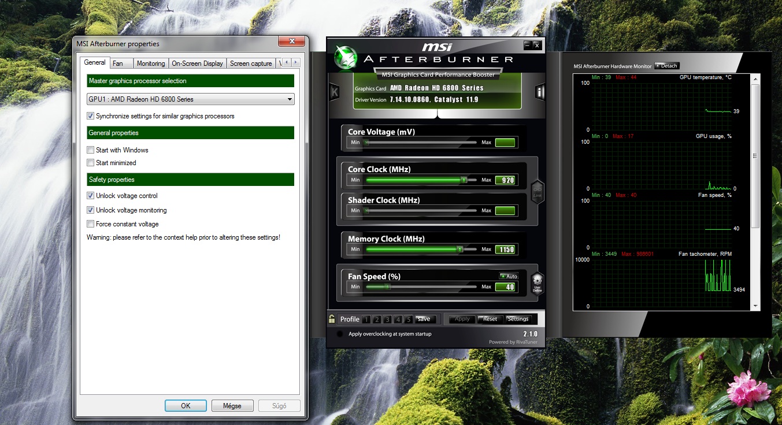Enable Start minimized checkbox

click(90, 163)
